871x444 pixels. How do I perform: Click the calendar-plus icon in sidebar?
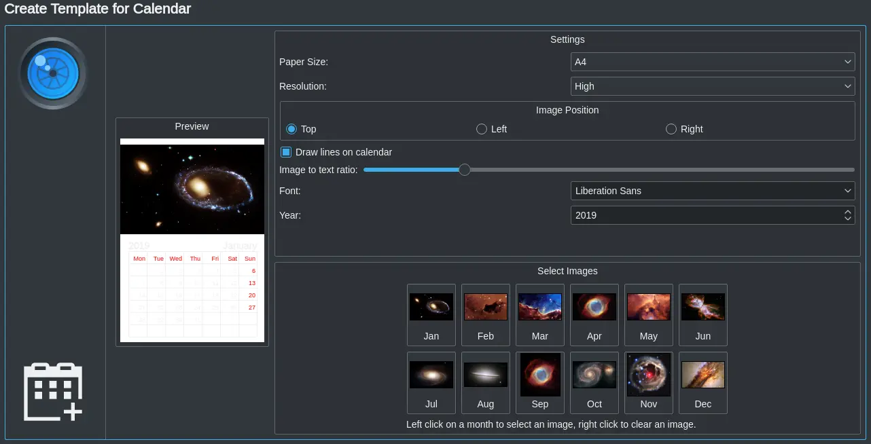(x=52, y=392)
